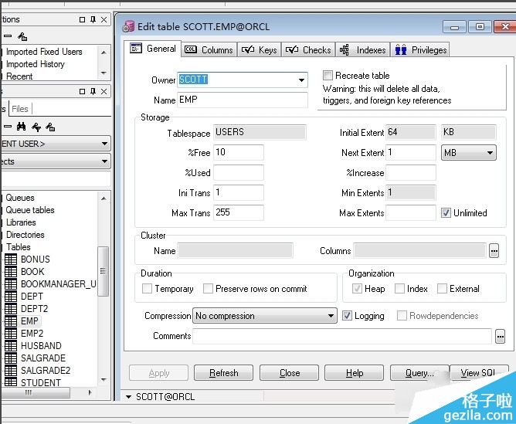Viewport: 516px width, 424px height.
Task: Click the View SQL button
Action: coord(479,373)
